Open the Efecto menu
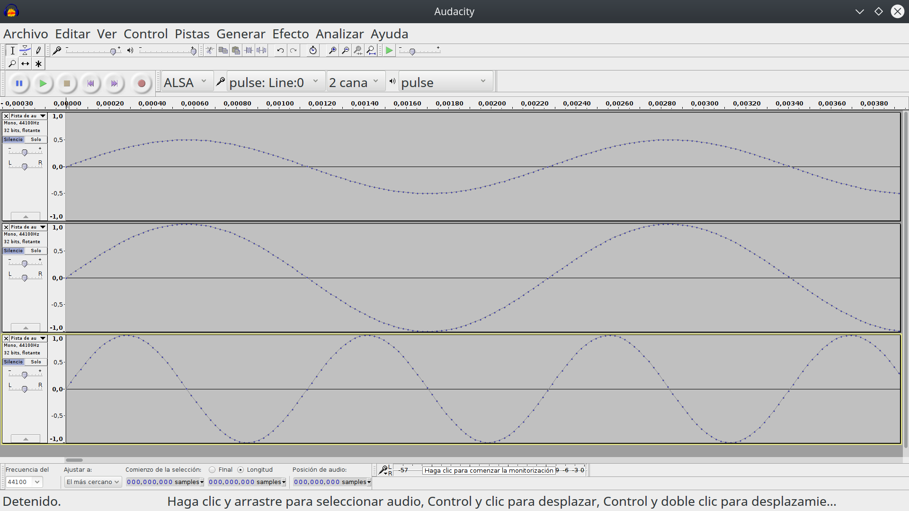 coord(290,34)
